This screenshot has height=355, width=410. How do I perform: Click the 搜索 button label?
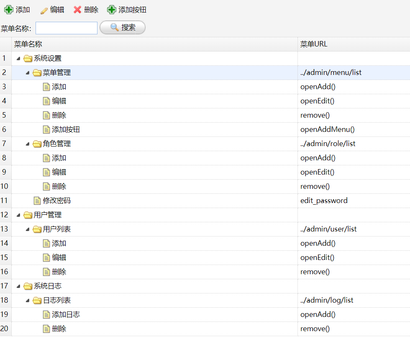(x=128, y=27)
